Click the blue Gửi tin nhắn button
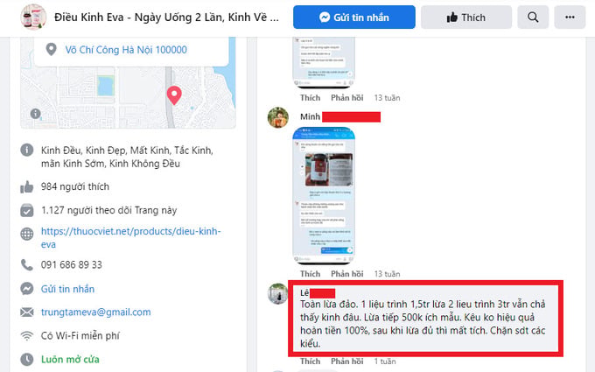The height and width of the screenshot is (372, 595). click(x=354, y=18)
